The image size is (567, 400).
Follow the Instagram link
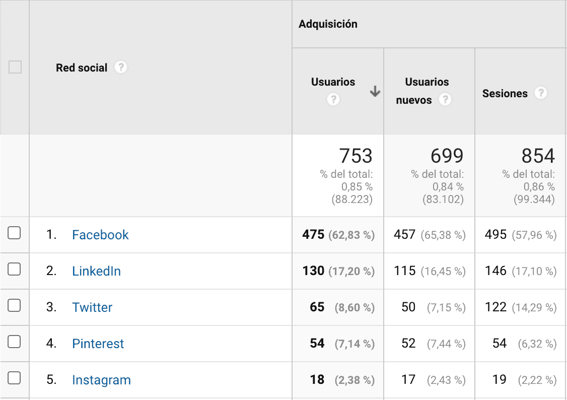coord(101,380)
